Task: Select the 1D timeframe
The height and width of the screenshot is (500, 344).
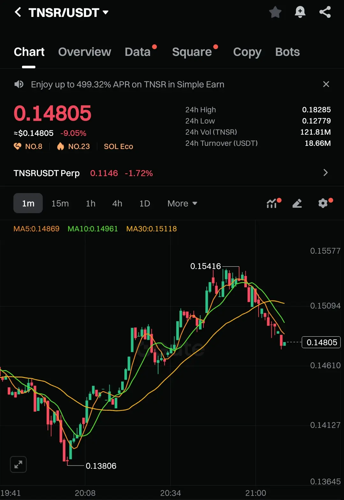Action: click(144, 203)
